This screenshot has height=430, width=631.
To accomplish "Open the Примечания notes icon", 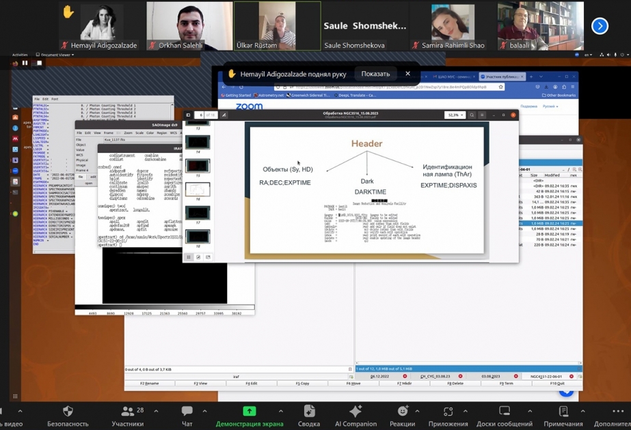I will [563, 411].
